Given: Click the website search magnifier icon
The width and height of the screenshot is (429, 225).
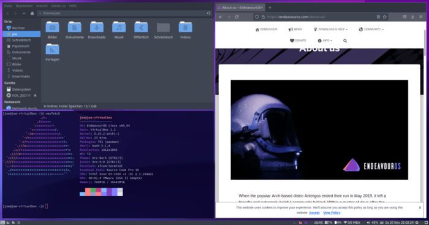Looking at the screenshot, I should pyautogui.click(x=345, y=41).
